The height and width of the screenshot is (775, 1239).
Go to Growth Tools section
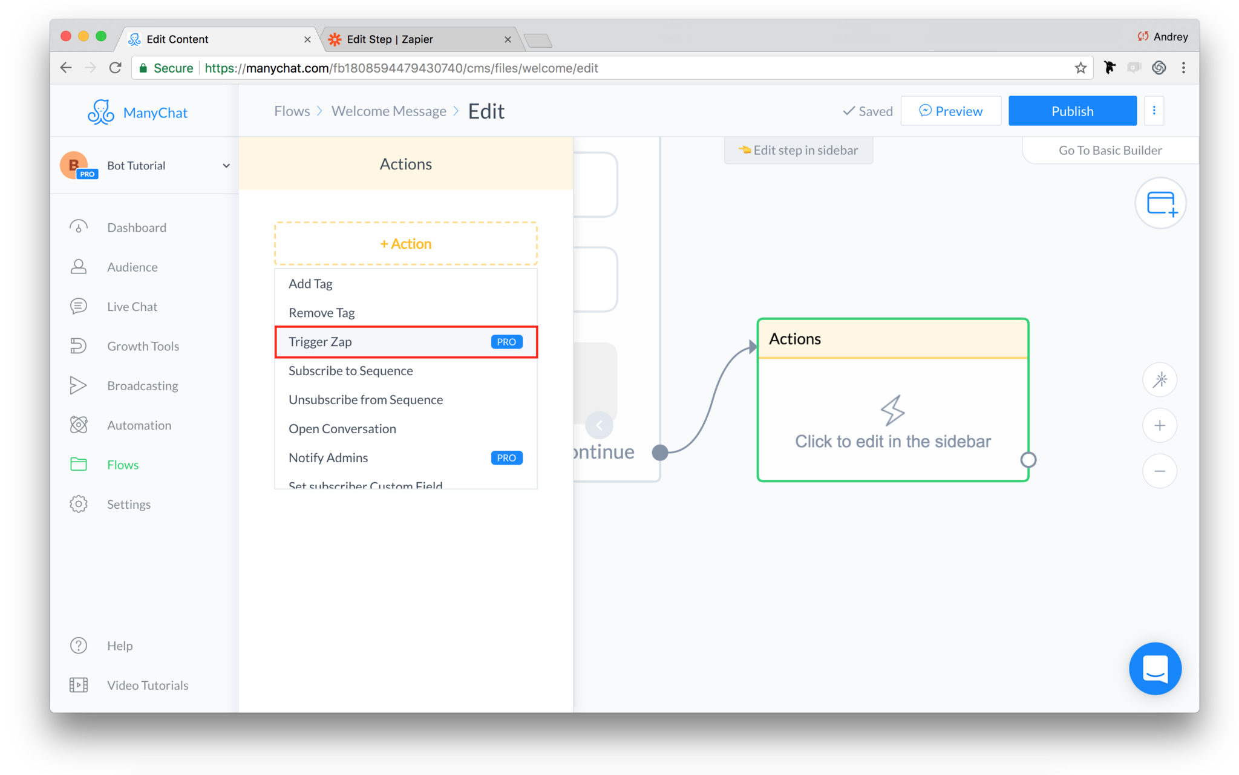(x=143, y=346)
